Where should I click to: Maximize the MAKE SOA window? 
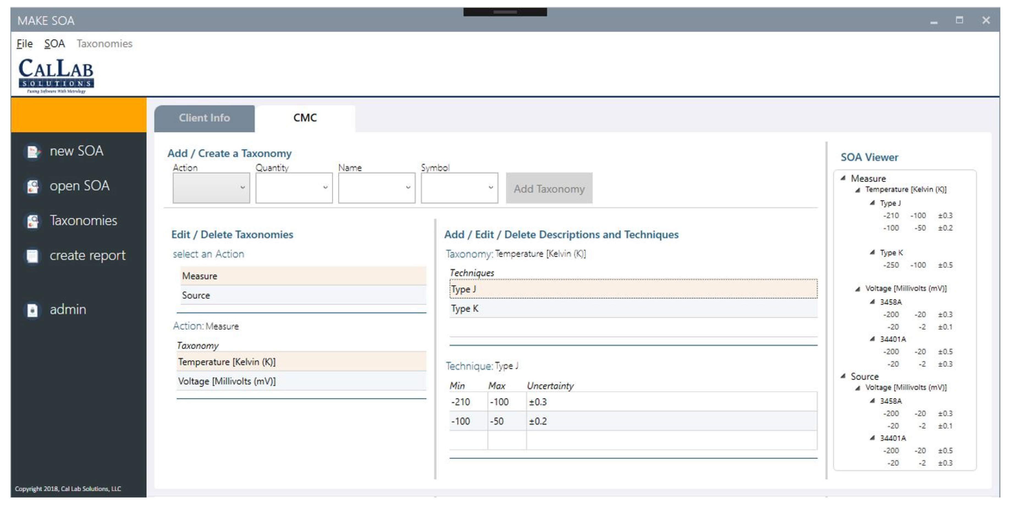coord(959,20)
